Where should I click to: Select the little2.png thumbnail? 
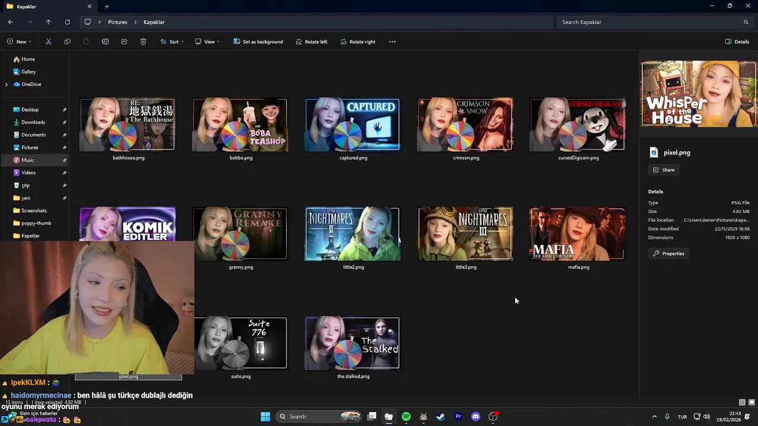(x=352, y=234)
